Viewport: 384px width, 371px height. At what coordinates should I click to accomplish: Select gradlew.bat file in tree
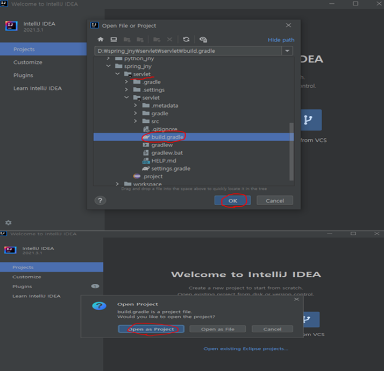click(167, 153)
